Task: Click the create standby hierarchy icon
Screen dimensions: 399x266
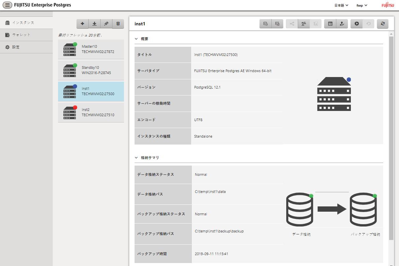Action: click(304, 24)
